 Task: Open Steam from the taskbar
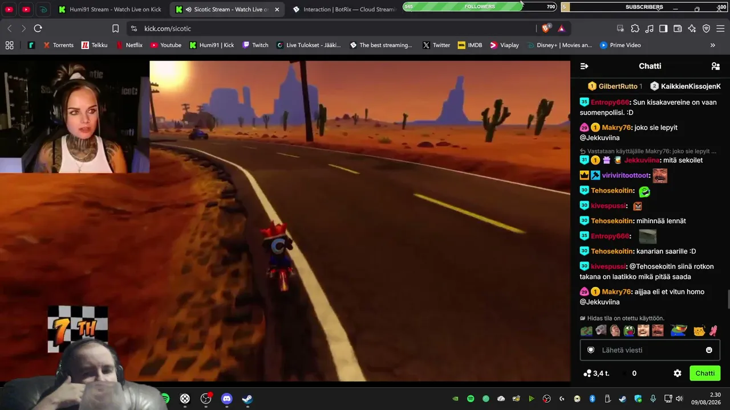[247, 399]
